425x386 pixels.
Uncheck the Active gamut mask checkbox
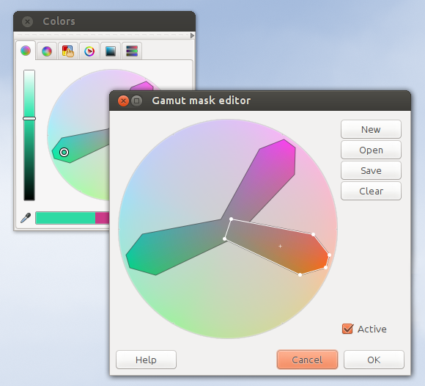click(347, 329)
